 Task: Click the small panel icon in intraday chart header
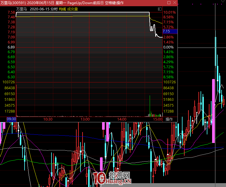pos(160,9)
